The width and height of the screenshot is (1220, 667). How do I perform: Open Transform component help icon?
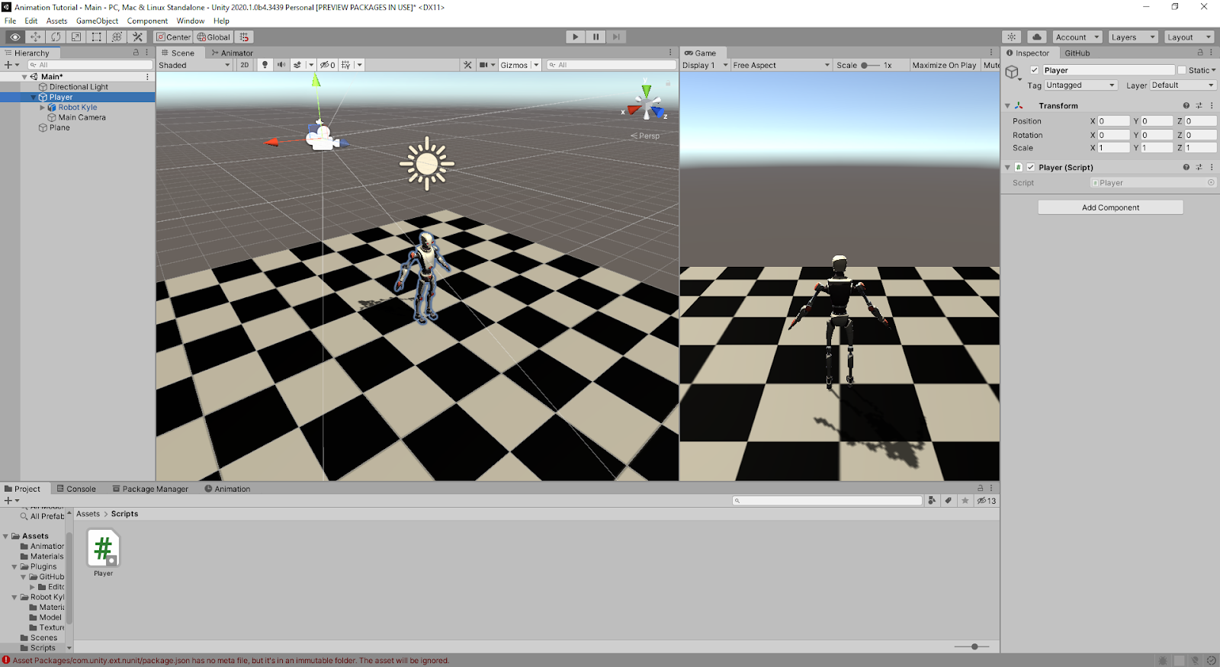click(x=1186, y=106)
